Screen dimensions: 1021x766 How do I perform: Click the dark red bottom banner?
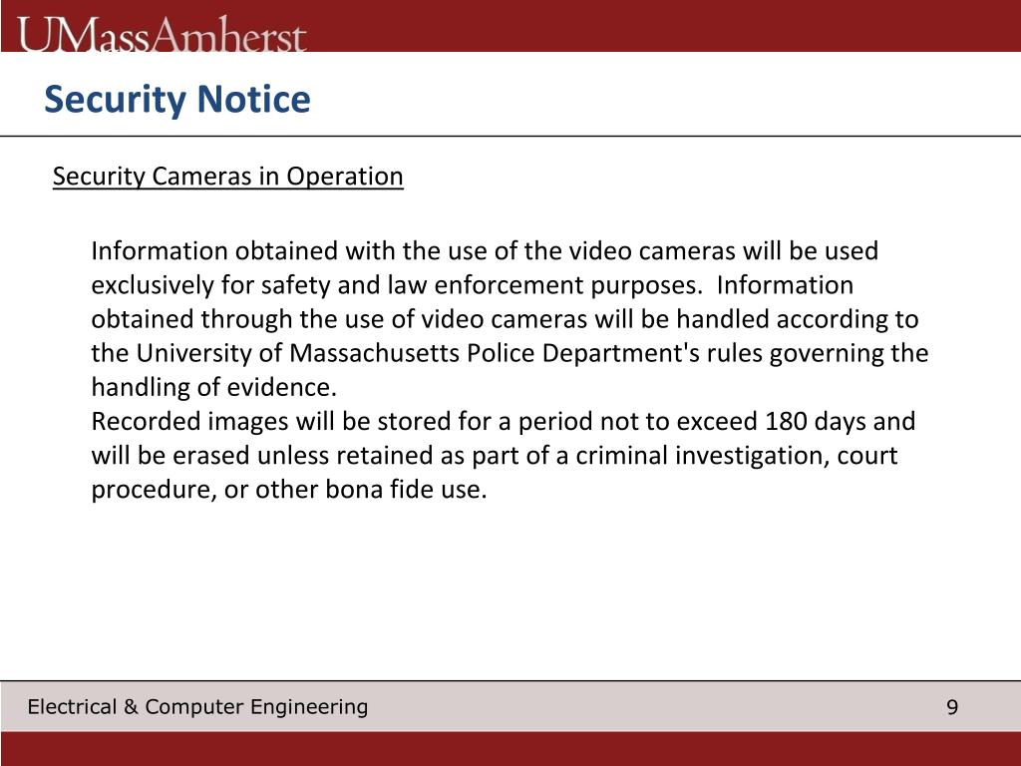[x=510, y=748]
